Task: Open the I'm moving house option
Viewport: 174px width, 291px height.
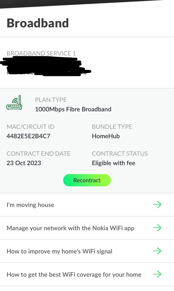Action: tap(30, 205)
